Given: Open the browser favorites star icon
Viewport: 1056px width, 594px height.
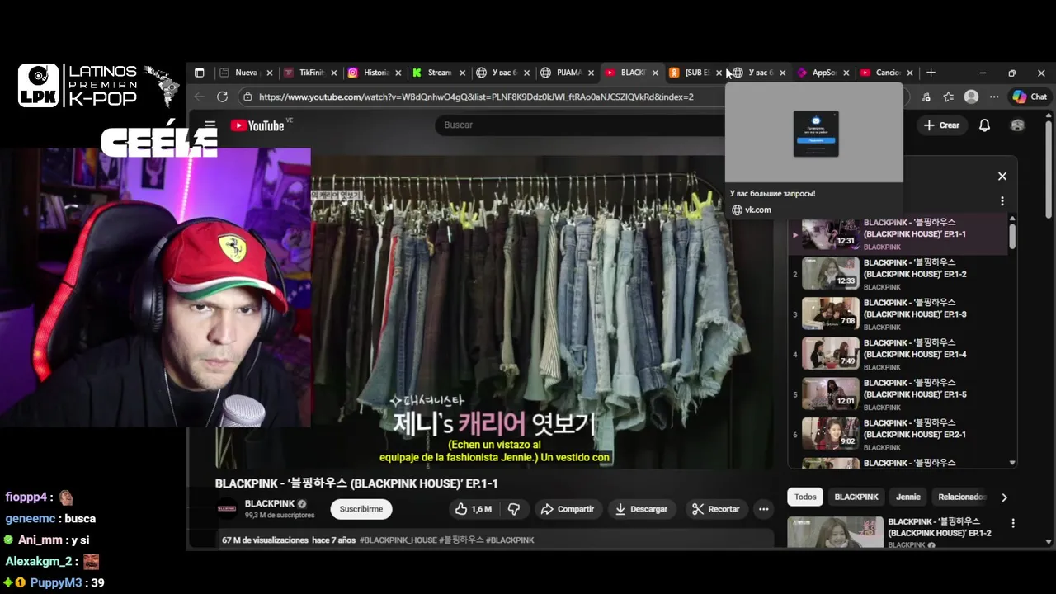Looking at the screenshot, I should coord(949,97).
